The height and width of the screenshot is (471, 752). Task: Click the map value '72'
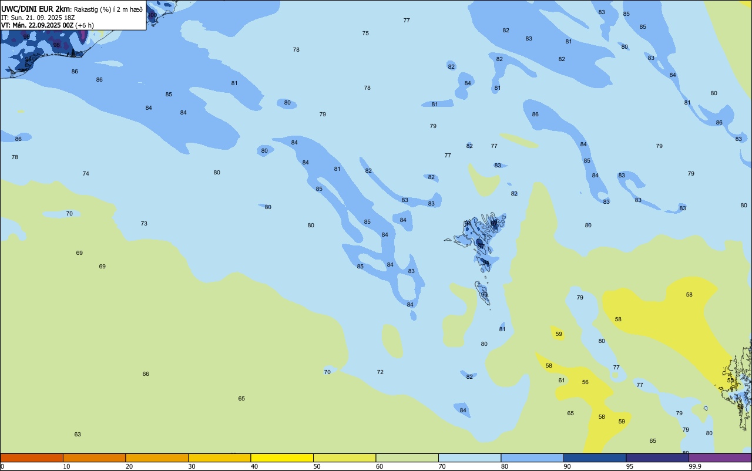[380, 372]
